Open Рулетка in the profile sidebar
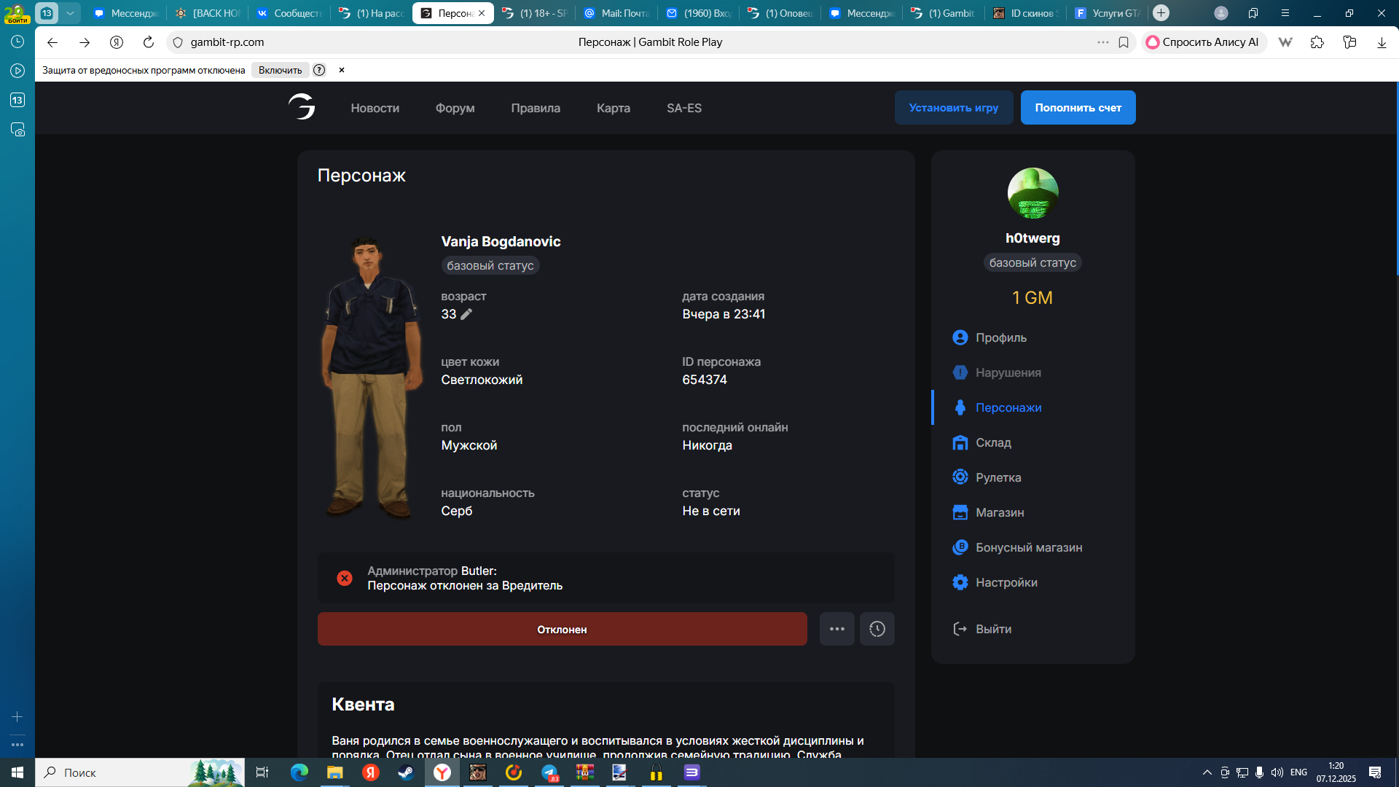Viewport: 1399px width, 787px height. 998,477
